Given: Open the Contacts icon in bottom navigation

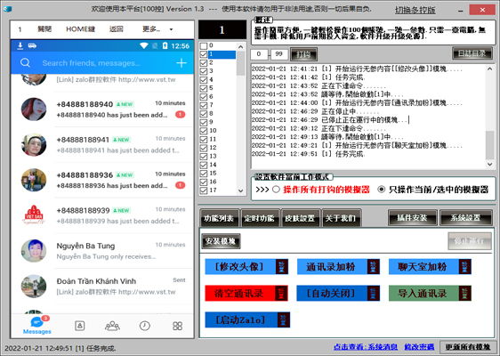Looking at the screenshot, I should point(79,326).
